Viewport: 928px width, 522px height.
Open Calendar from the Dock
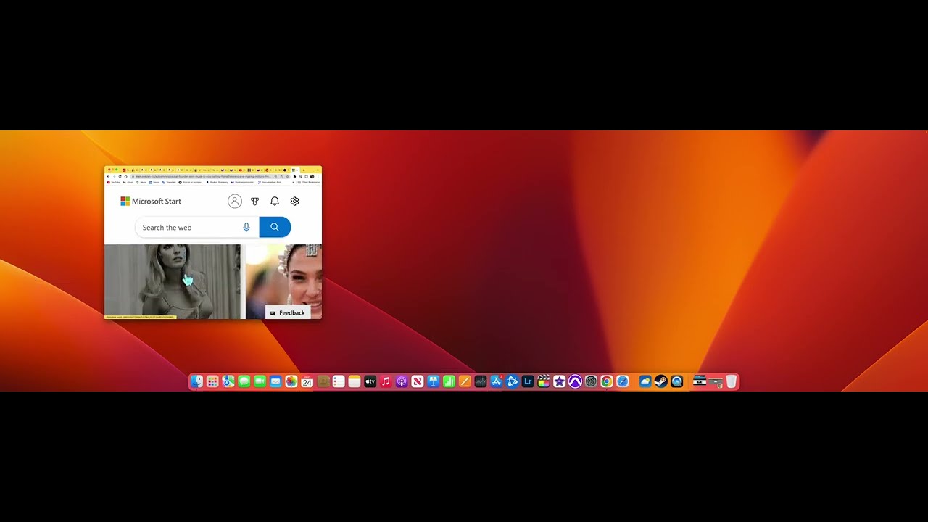tap(307, 381)
